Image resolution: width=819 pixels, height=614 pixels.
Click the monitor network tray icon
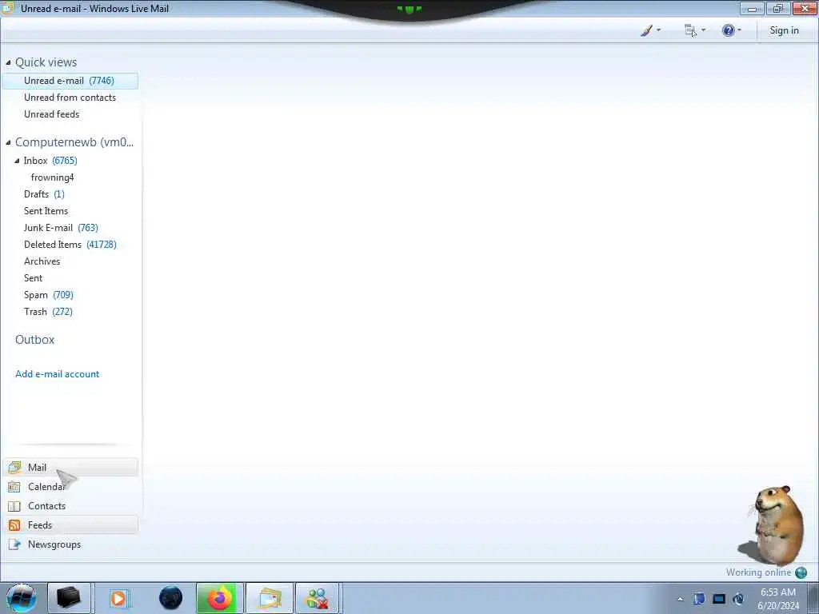click(x=719, y=599)
